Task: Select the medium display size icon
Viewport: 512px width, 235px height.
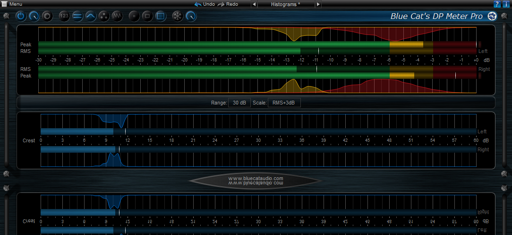Action: pos(147,16)
